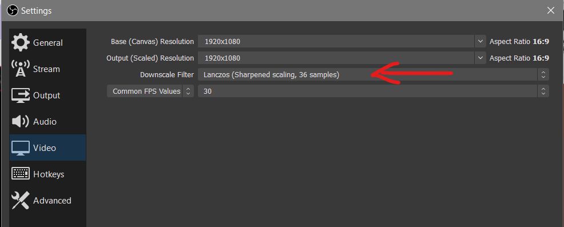Click the OBS logo in title bar
The image size is (564, 227).
13,10
